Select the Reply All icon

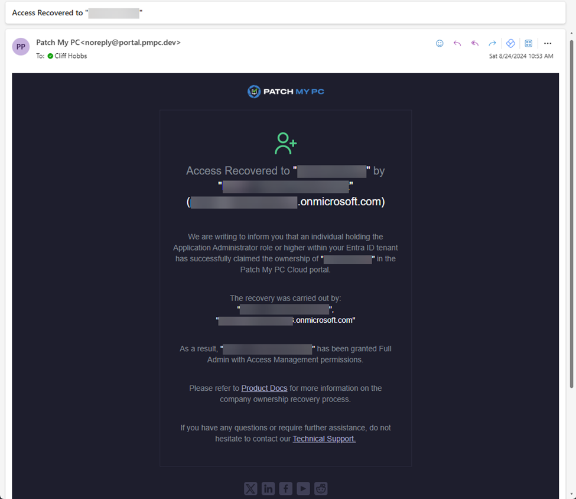click(474, 43)
